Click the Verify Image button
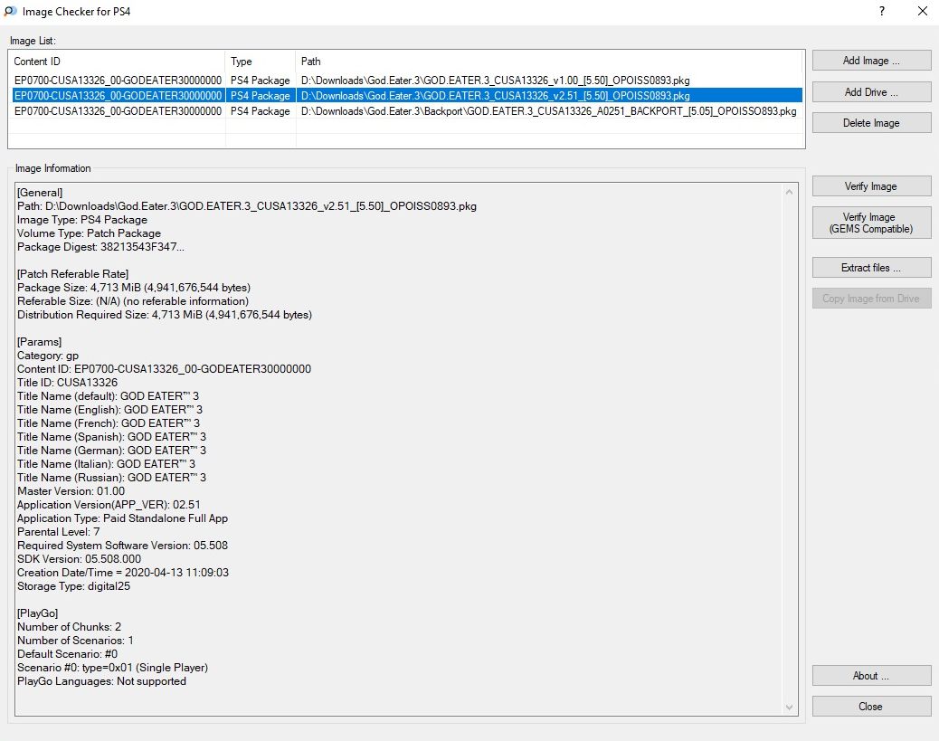The image size is (939, 741). pyautogui.click(x=871, y=186)
